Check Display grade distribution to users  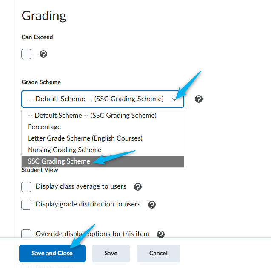click(26, 205)
